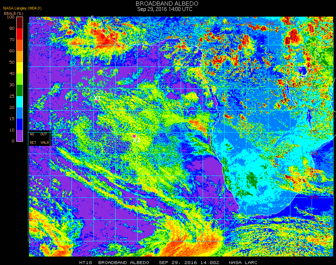Click the 'Sep 29, 2016 14:00 UTC' date line

coord(165,9)
